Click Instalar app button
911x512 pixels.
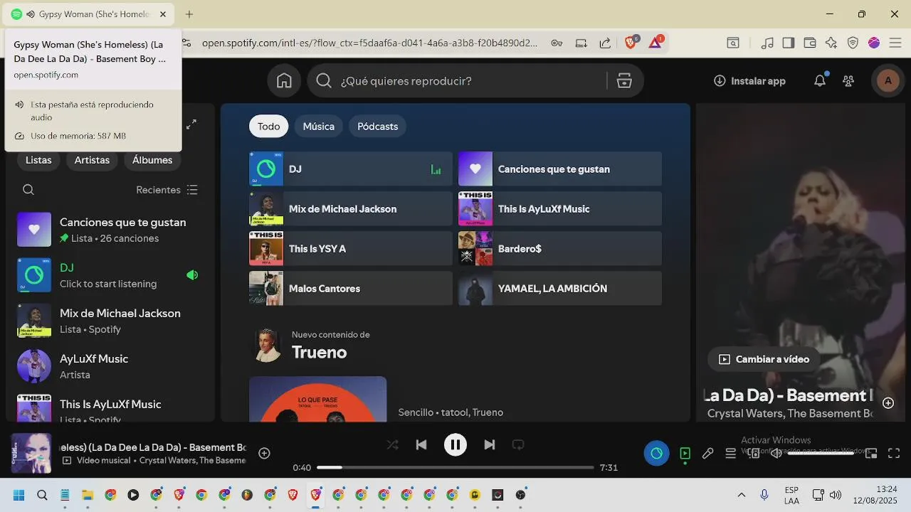coord(749,81)
